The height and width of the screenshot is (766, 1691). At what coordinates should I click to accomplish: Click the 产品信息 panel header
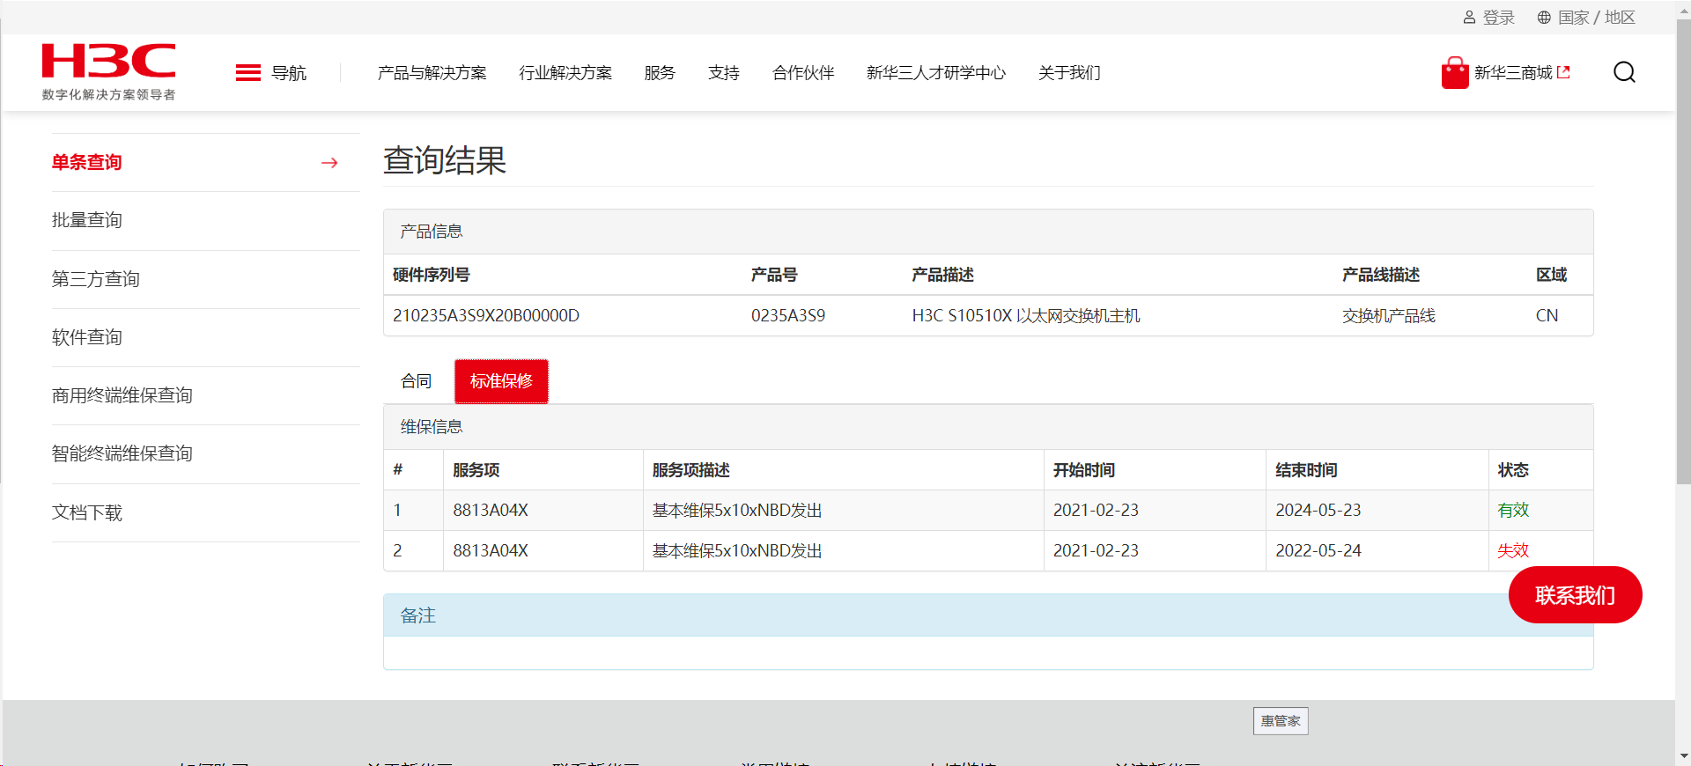coord(988,232)
